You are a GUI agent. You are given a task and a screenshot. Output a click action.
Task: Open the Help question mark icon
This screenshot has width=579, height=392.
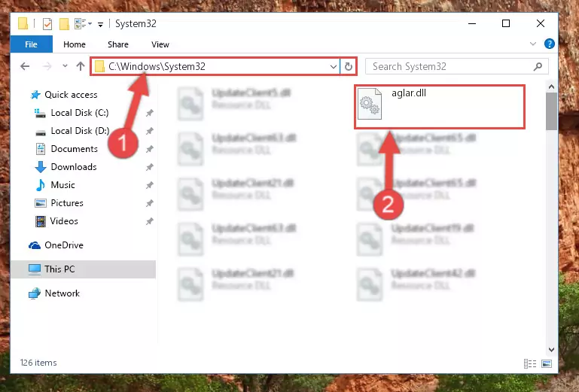click(x=549, y=44)
